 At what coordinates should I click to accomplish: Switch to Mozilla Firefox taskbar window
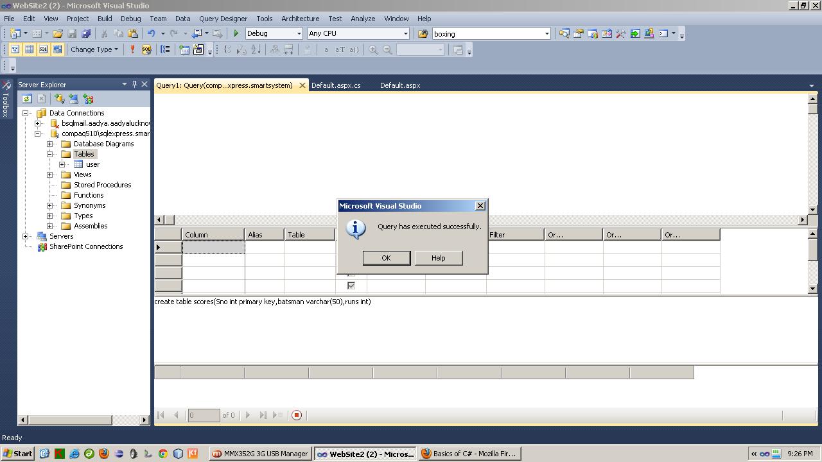coord(469,454)
